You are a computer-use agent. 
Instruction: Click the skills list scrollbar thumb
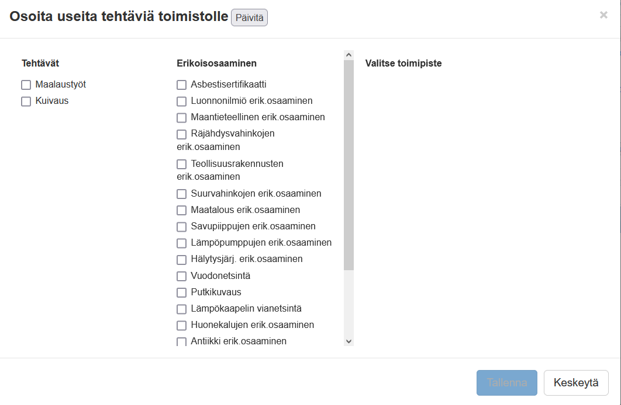click(349, 165)
